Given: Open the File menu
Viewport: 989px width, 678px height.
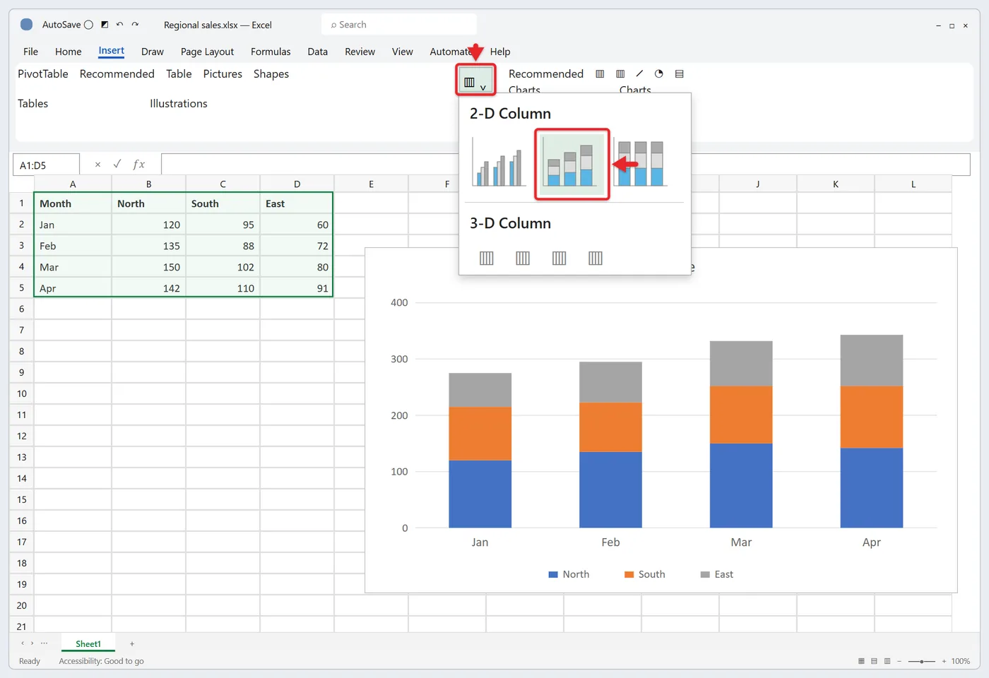Looking at the screenshot, I should pos(30,52).
